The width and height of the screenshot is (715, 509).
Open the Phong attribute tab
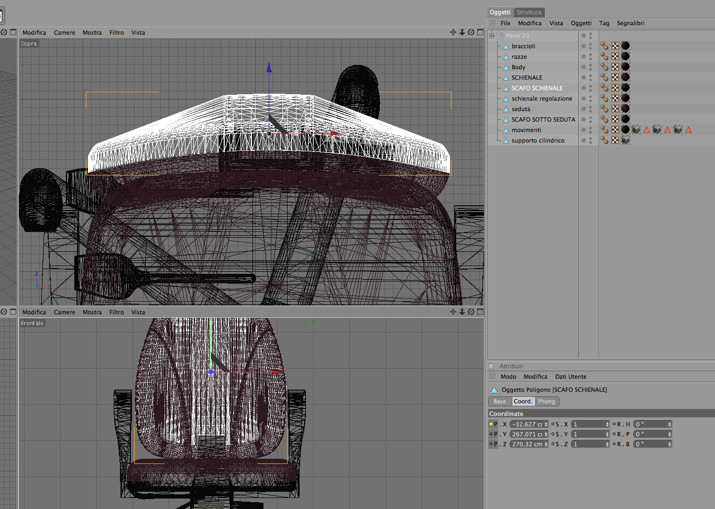point(546,402)
